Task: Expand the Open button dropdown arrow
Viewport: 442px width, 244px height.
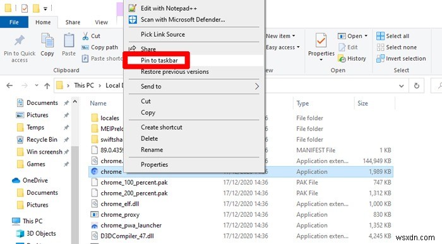Action: tap(366, 36)
